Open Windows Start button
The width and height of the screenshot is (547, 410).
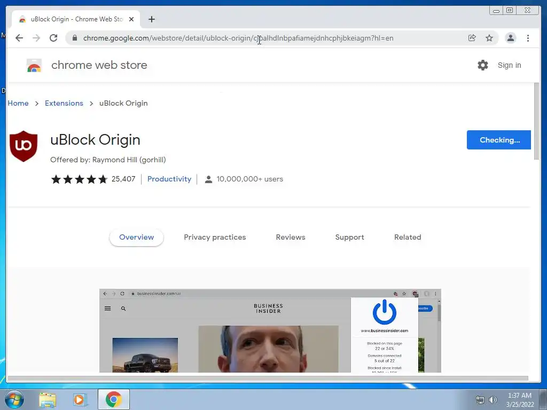click(14, 399)
